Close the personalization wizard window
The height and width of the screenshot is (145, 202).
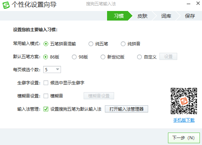coord(198,3)
